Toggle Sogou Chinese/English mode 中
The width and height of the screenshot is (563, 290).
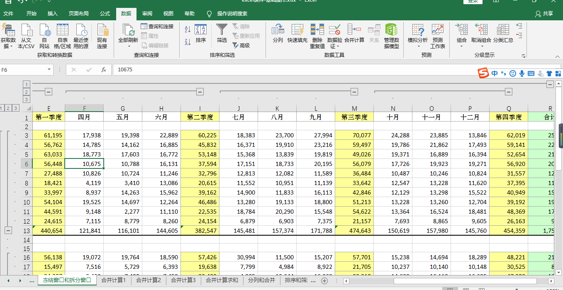click(495, 73)
